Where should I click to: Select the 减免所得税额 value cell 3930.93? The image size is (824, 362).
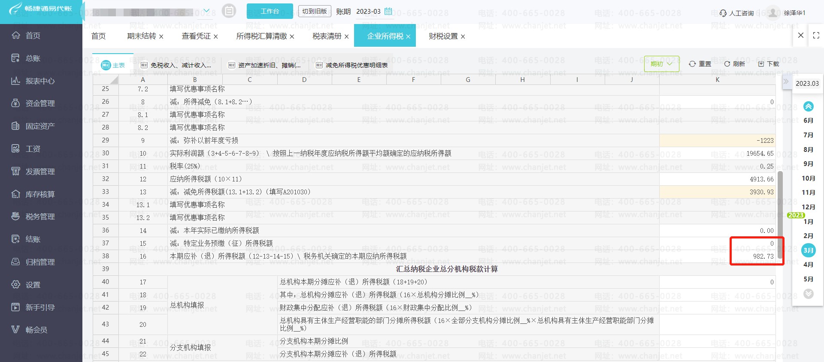pos(717,192)
